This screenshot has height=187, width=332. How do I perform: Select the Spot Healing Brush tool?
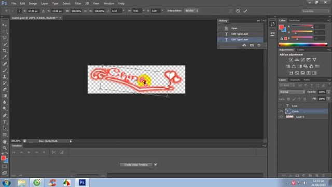pyautogui.click(x=5, y=64)
